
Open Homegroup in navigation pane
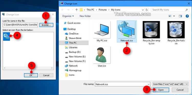(x=75, y=70)
